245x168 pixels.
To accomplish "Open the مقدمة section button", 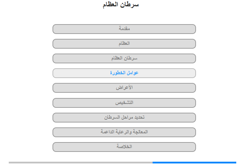I will point(124,29).
